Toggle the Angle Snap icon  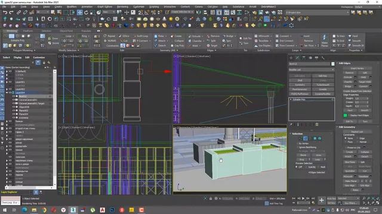pos(147,12)
